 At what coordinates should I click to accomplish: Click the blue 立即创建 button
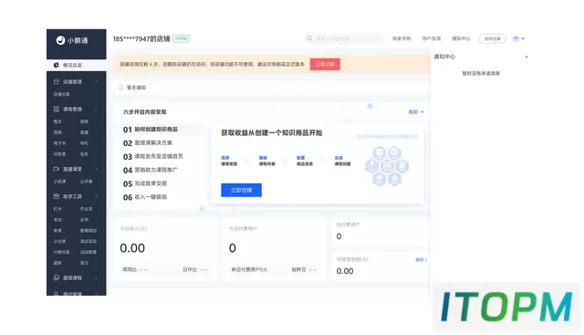(241, 190)
